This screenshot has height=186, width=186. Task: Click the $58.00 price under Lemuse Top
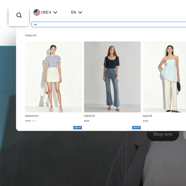pyautogui.click(x=87, y=121)
